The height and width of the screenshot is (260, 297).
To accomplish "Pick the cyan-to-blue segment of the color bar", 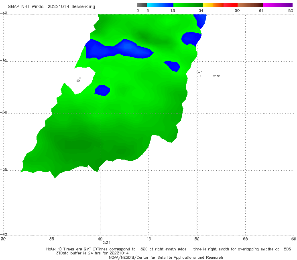I will pyautogui.click(x=160, y=5).
